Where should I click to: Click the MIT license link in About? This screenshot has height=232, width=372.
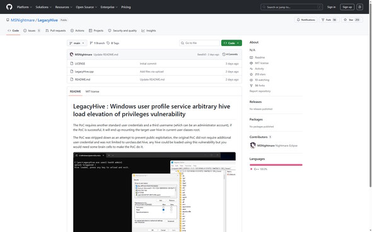[259, 63]
